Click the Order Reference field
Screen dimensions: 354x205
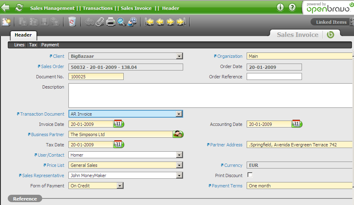pyautogui.click(x=274, y=77)
